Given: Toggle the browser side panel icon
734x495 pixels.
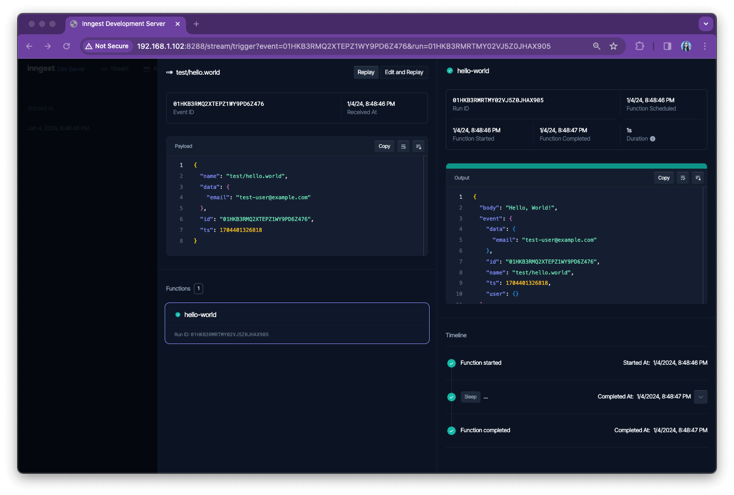Looking at the screenshot, I should coord(667,46).
